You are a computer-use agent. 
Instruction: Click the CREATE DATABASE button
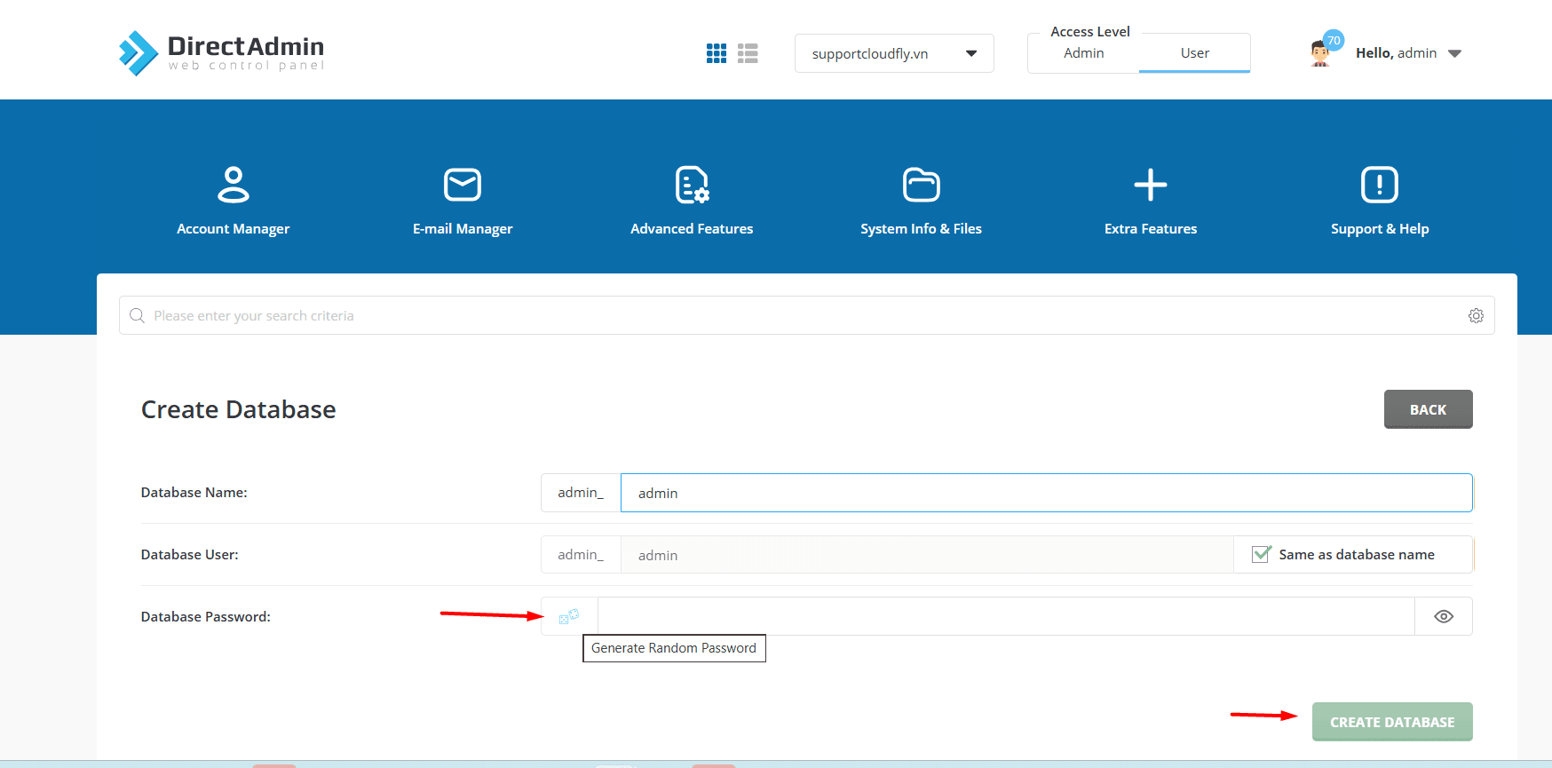click(1391, 722)
